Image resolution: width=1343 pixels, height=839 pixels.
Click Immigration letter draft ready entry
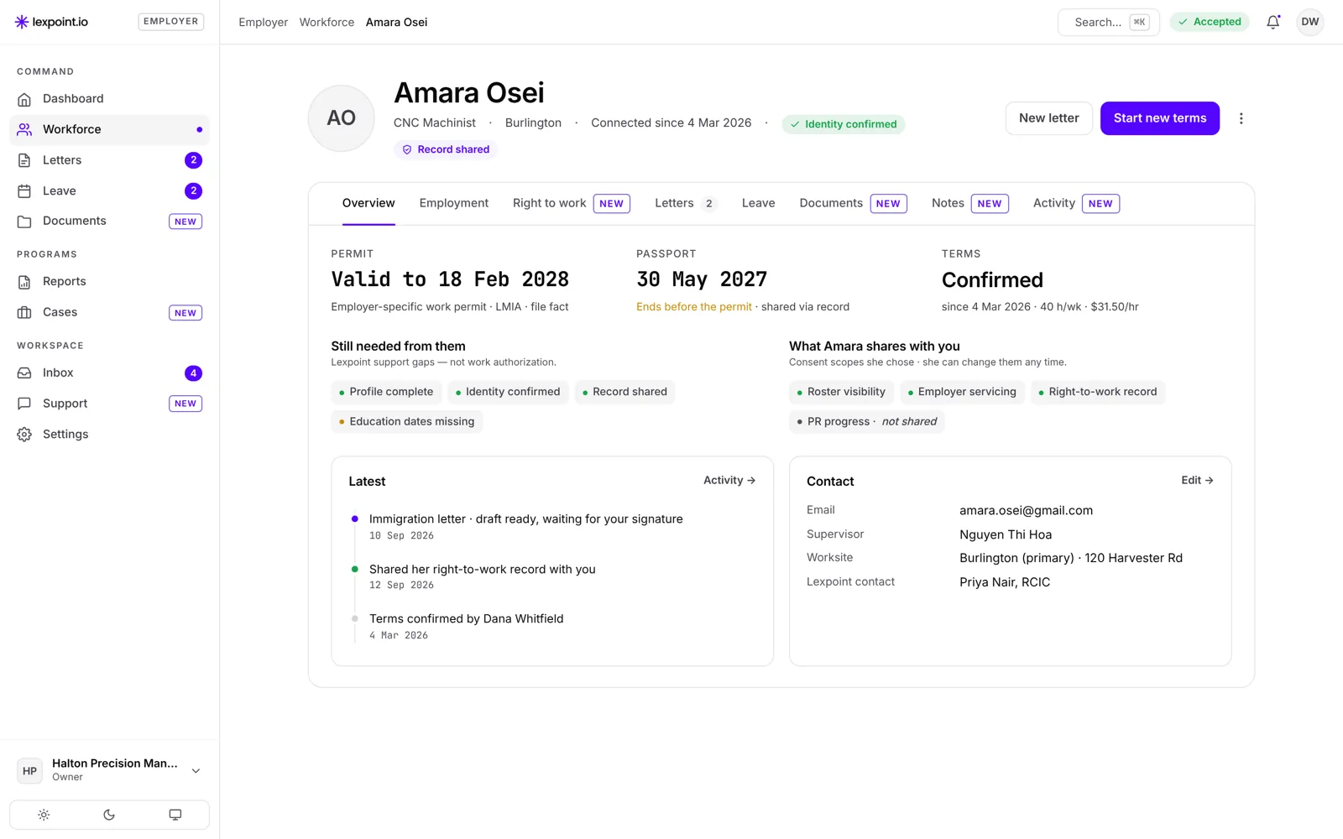tap(525, 519)
